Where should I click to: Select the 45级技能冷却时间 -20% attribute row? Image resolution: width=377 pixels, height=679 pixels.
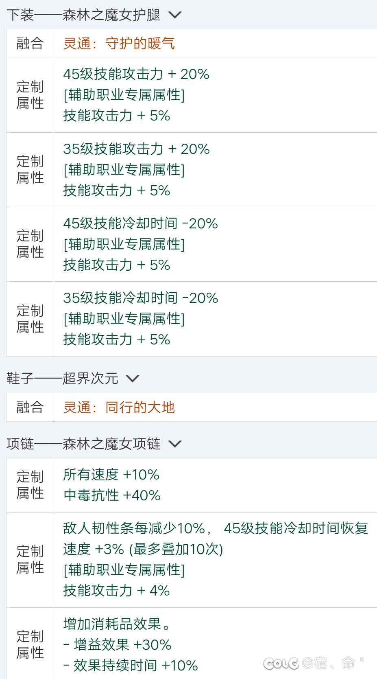click(x=192, y=244)
